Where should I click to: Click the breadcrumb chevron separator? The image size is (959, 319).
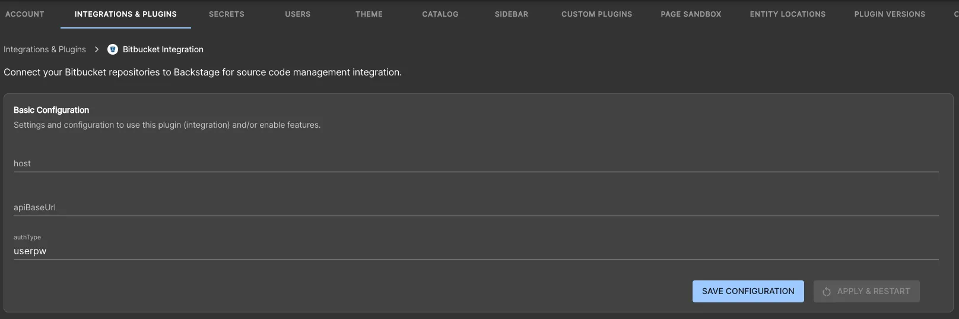tap(97, 49)
